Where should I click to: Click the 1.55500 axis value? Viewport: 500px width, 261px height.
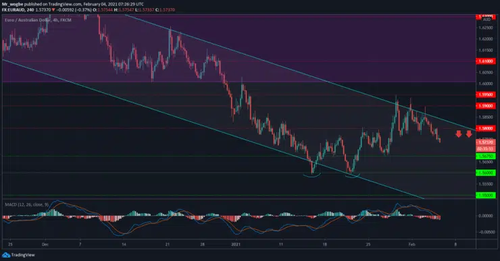pyautogui.click(x=485, y=184)
